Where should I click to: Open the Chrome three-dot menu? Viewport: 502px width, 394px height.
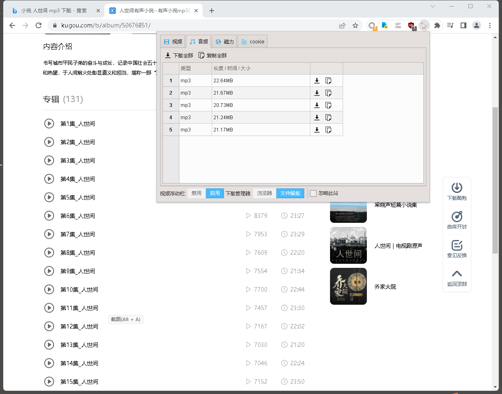(490, 25)
